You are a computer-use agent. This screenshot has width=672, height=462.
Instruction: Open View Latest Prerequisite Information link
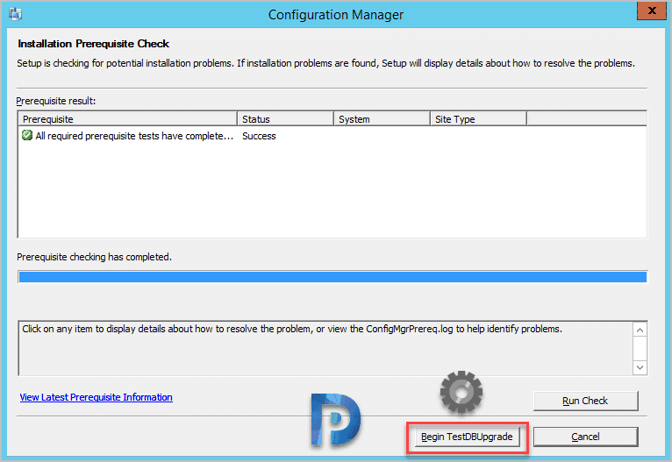(96, 397)
